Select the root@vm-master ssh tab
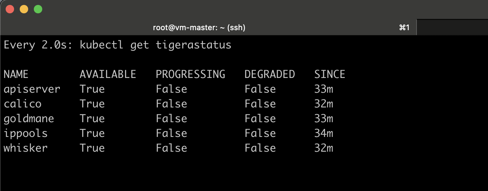This screenshot has height=191, width=488. click(199, 27)
